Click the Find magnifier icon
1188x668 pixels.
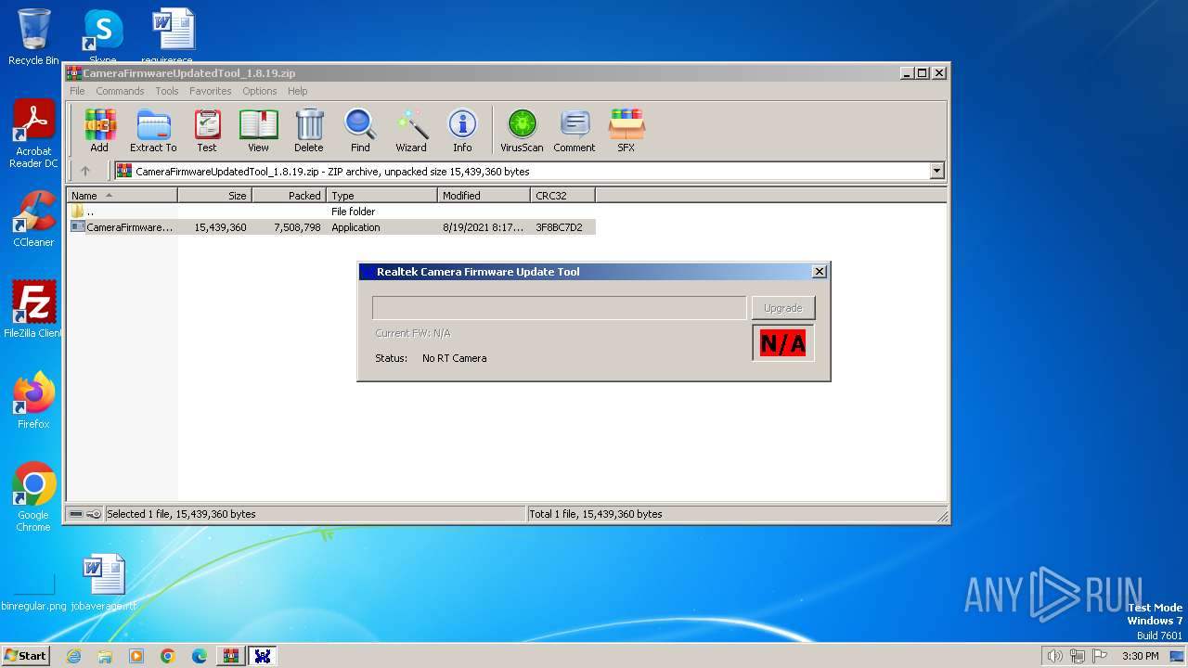[360, 130]
